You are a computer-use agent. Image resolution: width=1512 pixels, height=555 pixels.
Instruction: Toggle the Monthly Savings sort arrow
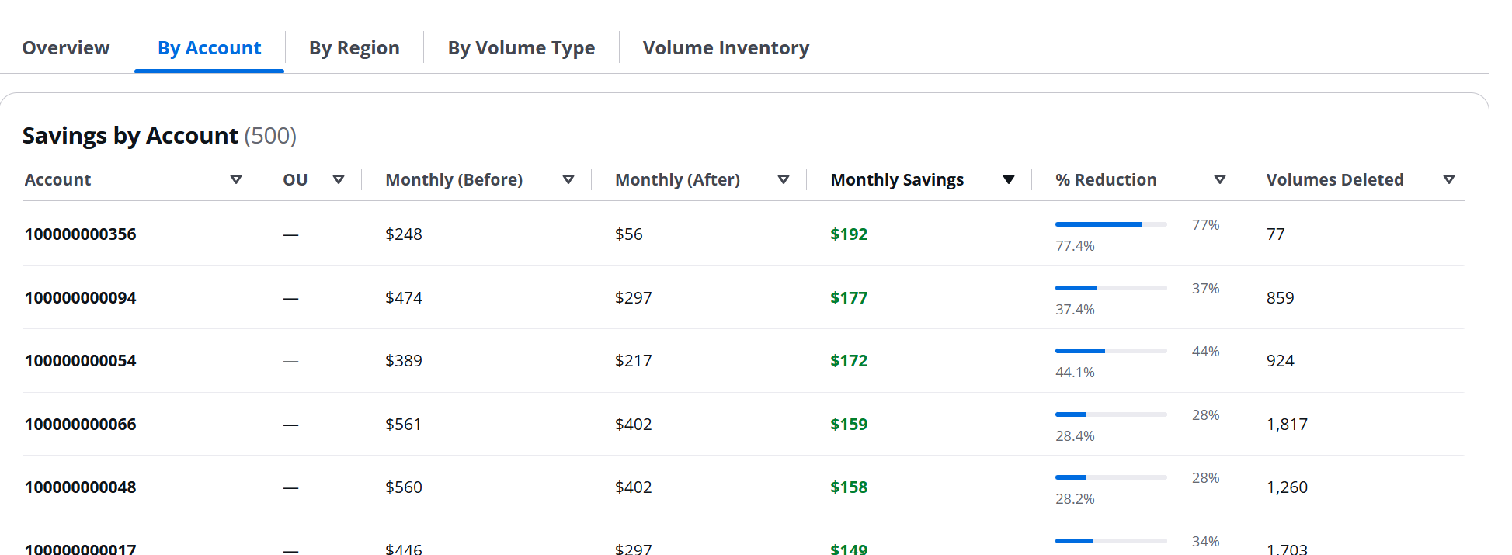[1009, 179]
